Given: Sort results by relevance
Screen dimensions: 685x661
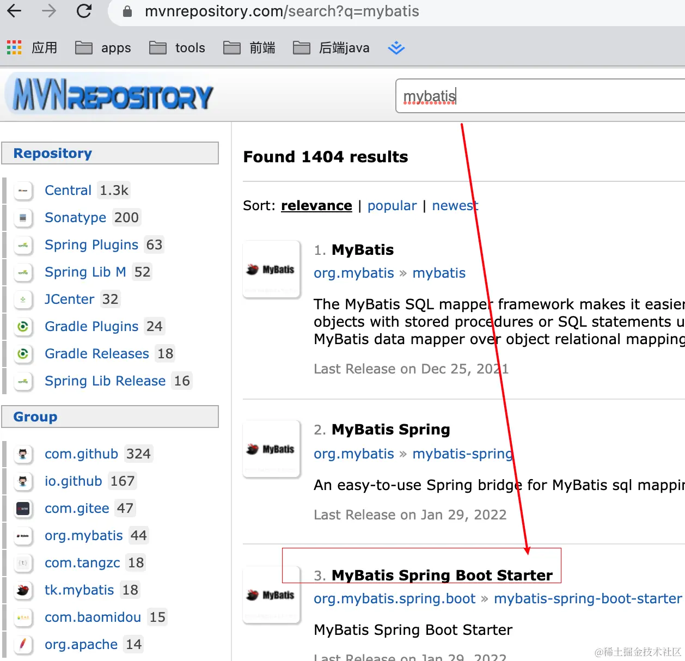Looking at the screenshot, I should 316,206.
